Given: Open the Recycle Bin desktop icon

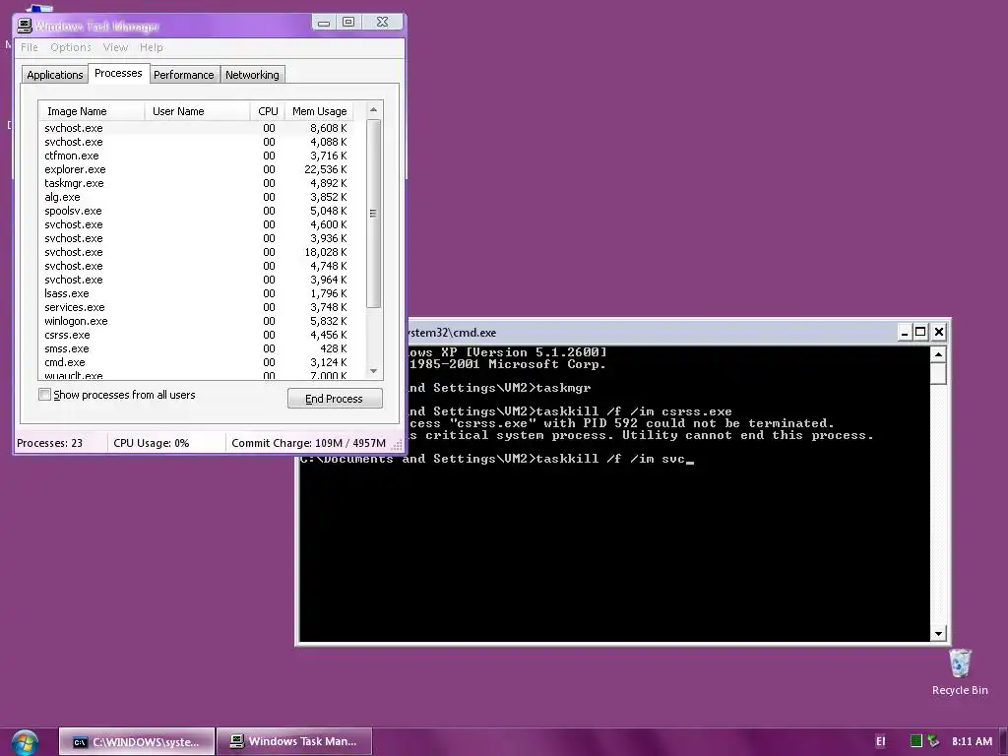Looking at the screenshot, I should (959, 672).
